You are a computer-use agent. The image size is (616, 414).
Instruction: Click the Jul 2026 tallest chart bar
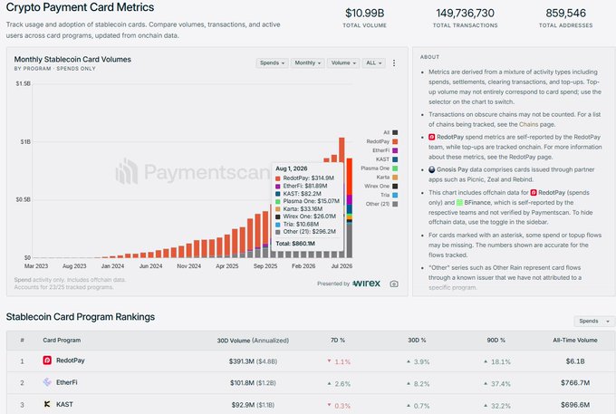(342, 149)
